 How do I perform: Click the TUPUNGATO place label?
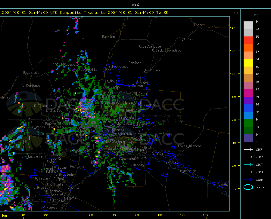(x=54, y=171)
